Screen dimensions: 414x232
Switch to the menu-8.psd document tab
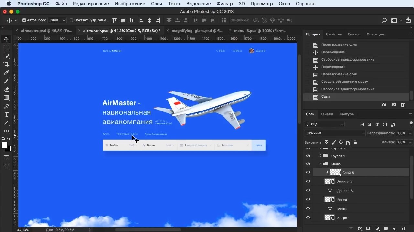pos(260,31)
